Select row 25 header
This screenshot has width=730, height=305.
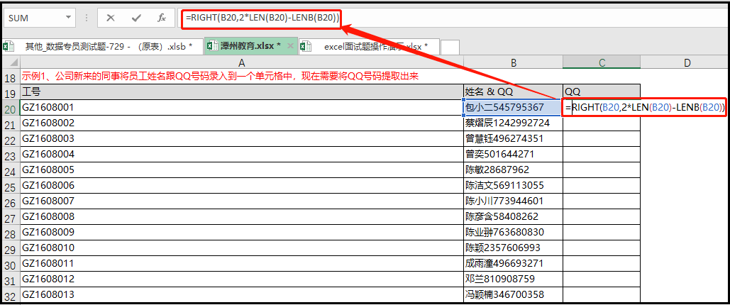10,186
